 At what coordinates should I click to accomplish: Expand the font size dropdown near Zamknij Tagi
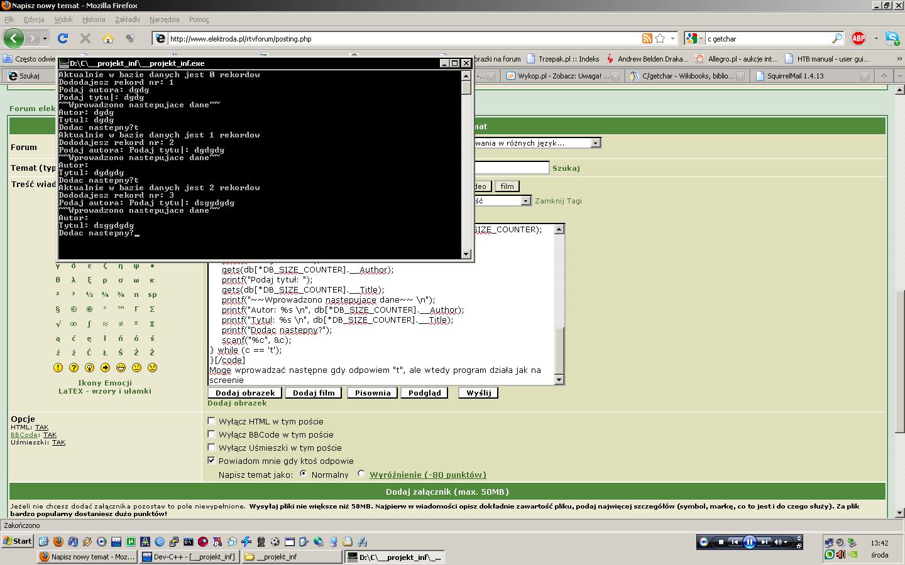(525, 201)
